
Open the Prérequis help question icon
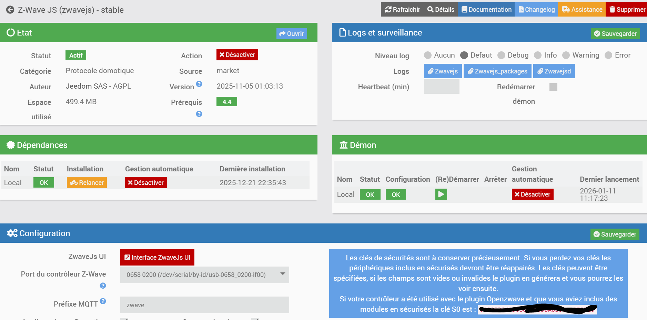[199, 114]
